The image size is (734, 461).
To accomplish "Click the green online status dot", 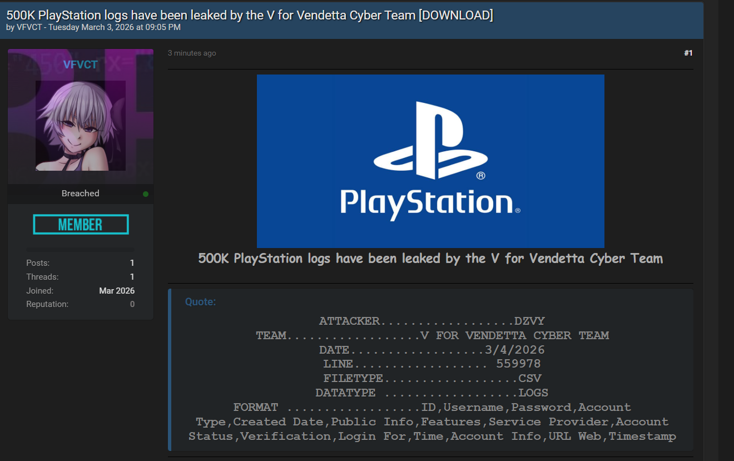I will [x=146, y=194].
